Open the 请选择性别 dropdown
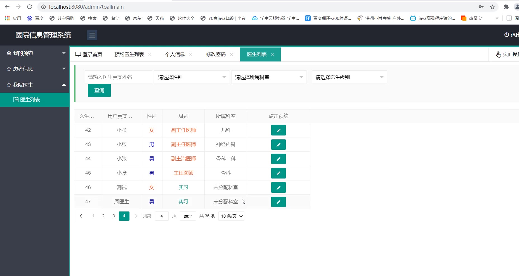This screenshot has height=276, width=519. click(192, 77)
